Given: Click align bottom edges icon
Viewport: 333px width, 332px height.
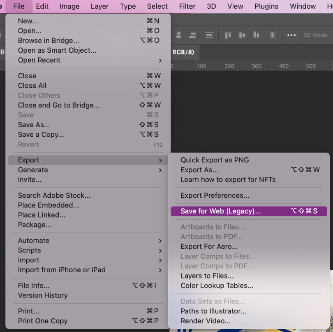Looking at the screenshot, I should pos(256,35).
